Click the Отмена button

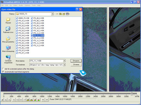tap(76, 65)
